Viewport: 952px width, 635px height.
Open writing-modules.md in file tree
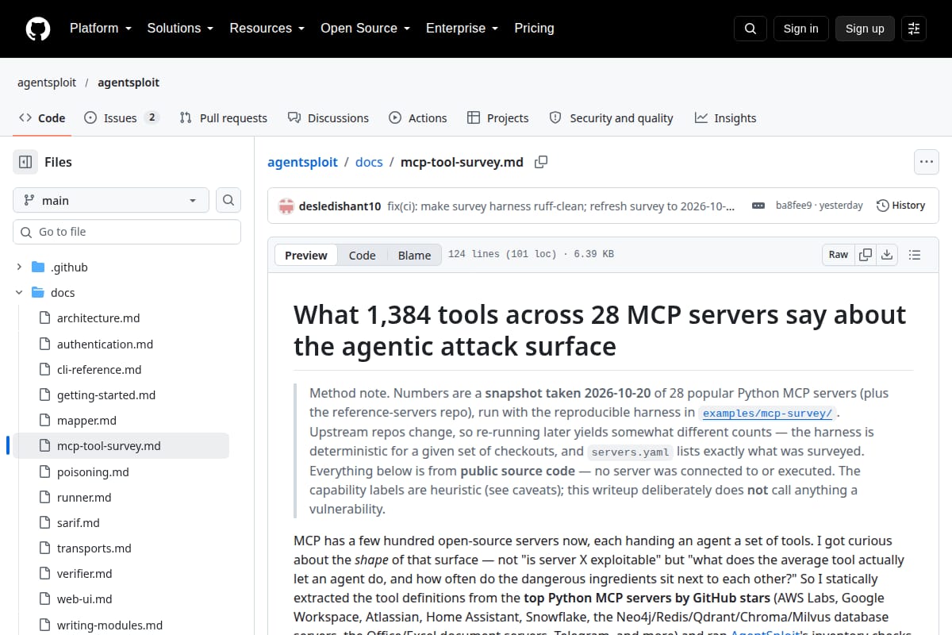point(109,625)
